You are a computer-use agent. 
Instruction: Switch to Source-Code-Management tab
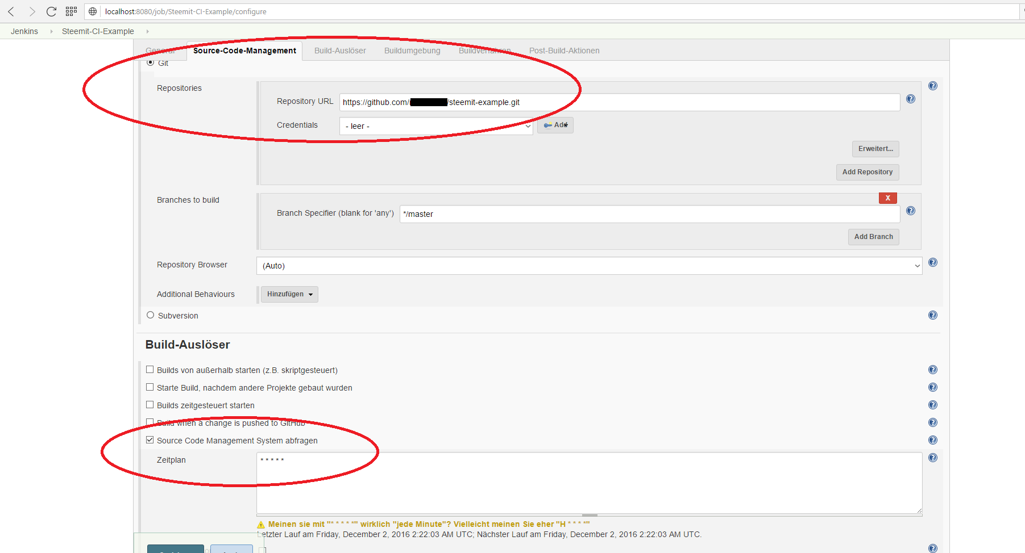pos(244,51)
